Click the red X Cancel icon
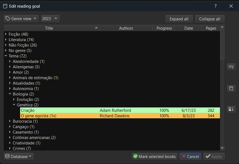 coord(184,156)
